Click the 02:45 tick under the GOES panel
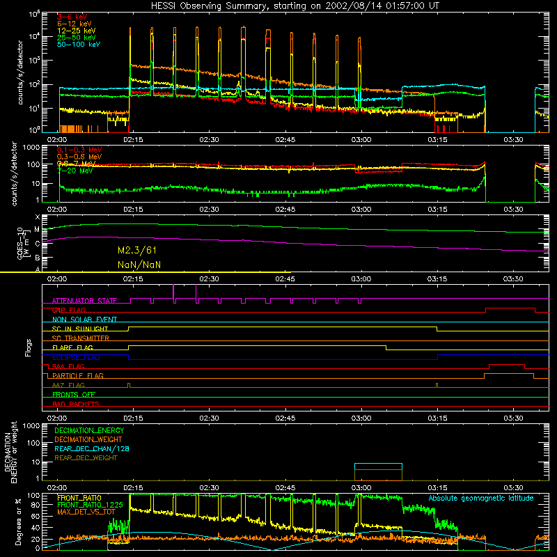 pyautogui.click(x=285, y=279)
